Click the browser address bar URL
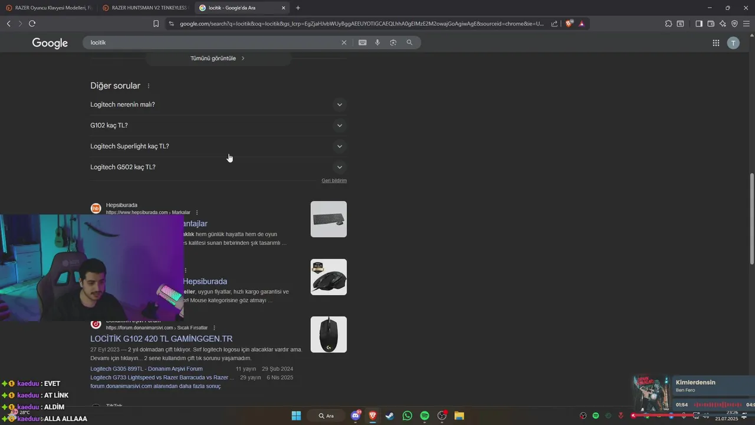This screenshot has width=755, height=425. (362, 24)
